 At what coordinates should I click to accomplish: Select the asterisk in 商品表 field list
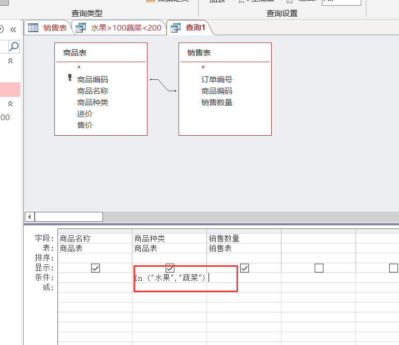(x=79, y=67)
